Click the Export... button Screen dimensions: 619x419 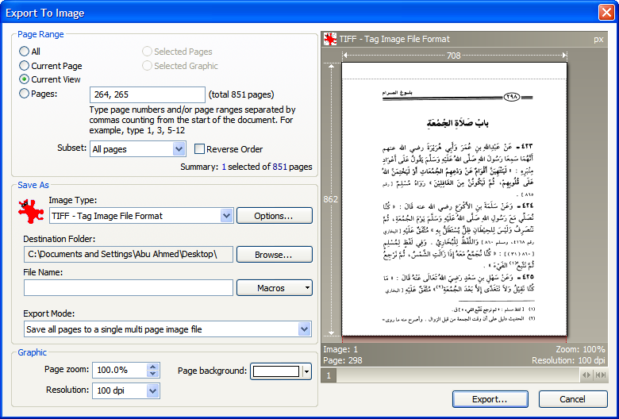point(490,399)
